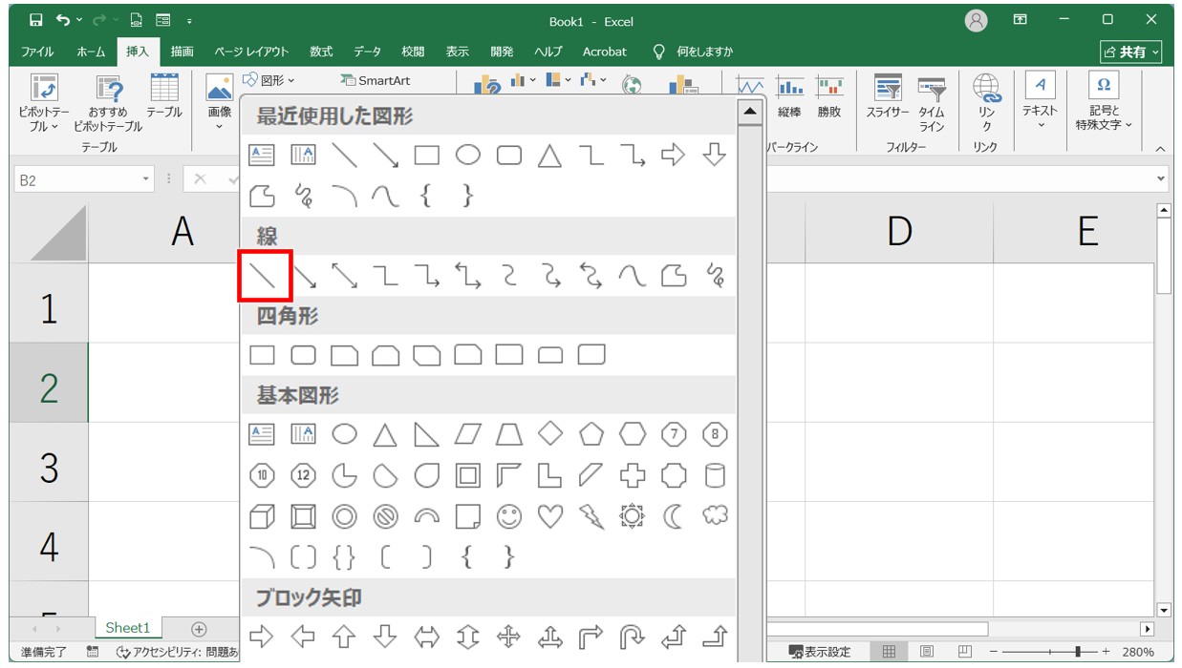Viewport: 1182px width, 668px height.
Task: Select the Sheet1 sheet tab
Action: [x=128, y=628]
